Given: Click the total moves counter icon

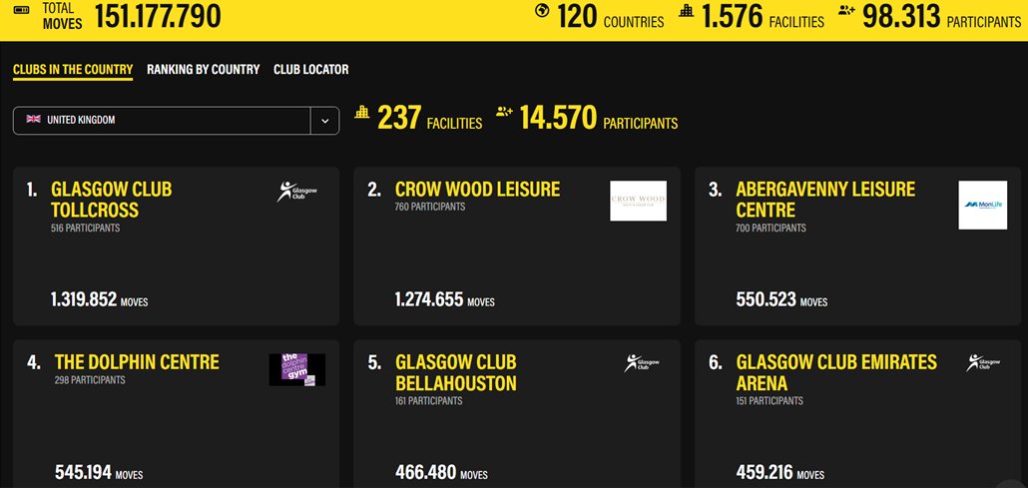Looking at the screenshot, I should pos(21,10).
